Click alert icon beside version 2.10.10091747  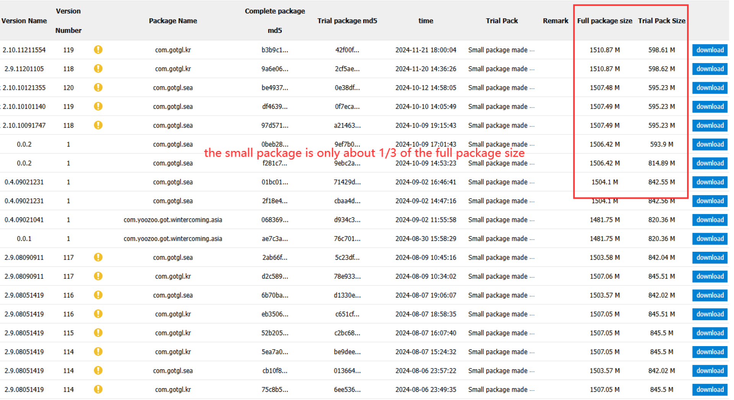[98, 125]
